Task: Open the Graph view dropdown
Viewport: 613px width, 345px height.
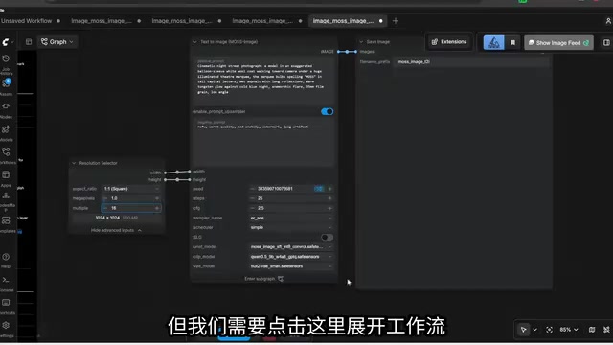Action: point(57,42)
